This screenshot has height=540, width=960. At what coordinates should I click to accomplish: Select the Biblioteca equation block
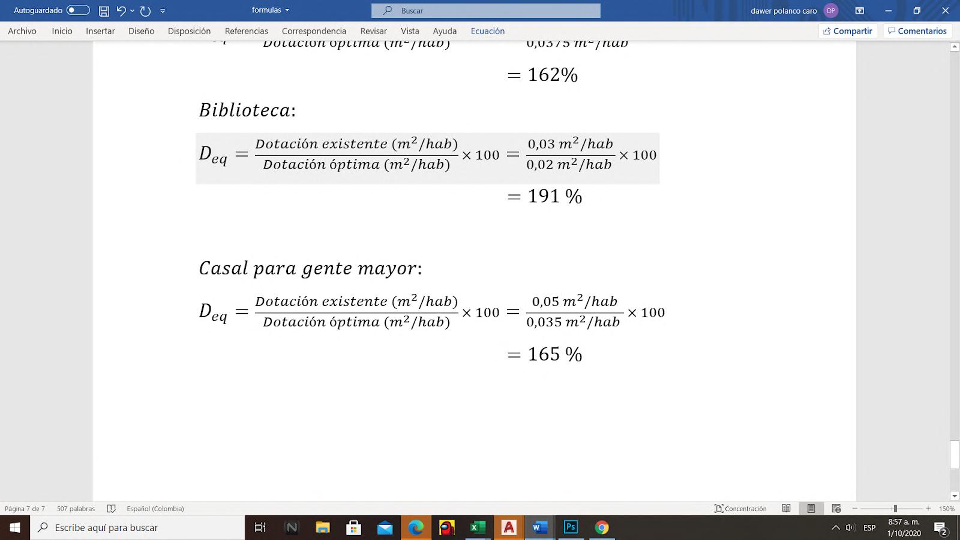(427, 158)
